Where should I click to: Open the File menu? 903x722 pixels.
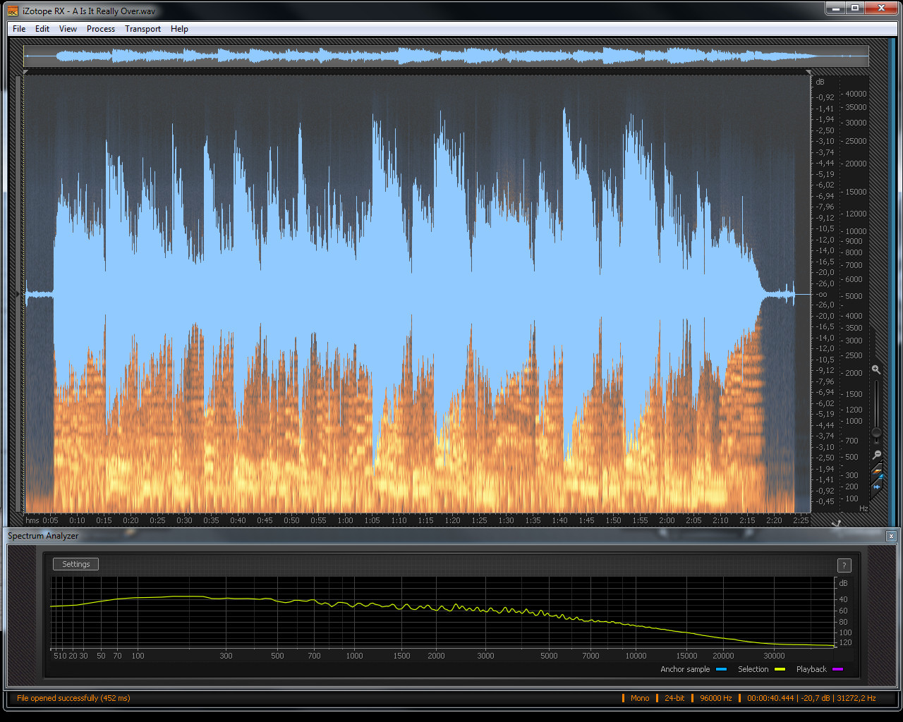(19, 29)
